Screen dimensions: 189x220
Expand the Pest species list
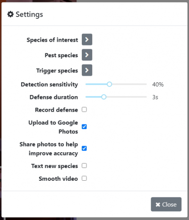point(87,55)
